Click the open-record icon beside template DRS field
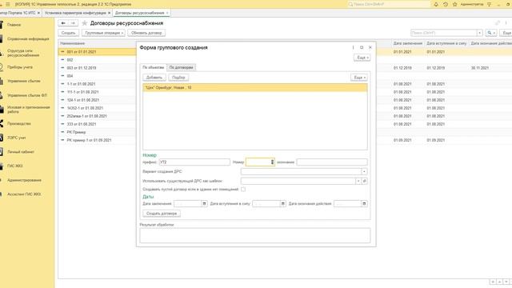The height and width of the screenshot is (288, 512). [365, 181]
